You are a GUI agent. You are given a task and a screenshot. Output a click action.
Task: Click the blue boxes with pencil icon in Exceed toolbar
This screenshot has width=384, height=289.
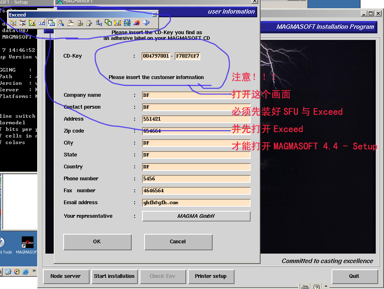click(42, 23)
